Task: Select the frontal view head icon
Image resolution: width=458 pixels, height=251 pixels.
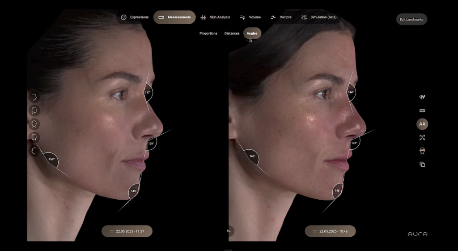Action: (34, 124)
